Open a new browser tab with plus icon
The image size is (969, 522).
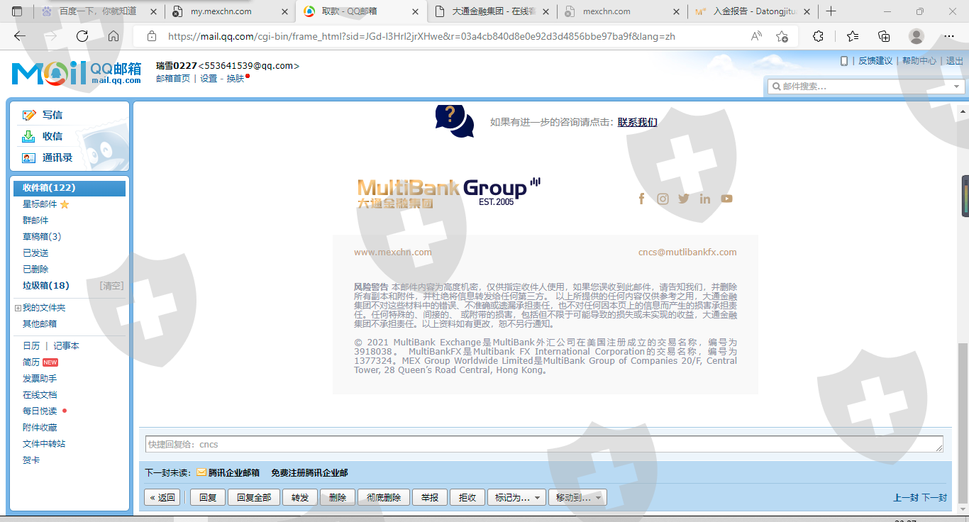click(x=831, y=11)
